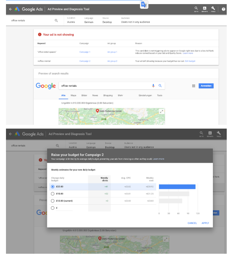Open the Campaign 1 link
228x255 pixels.
click(85, 52)
